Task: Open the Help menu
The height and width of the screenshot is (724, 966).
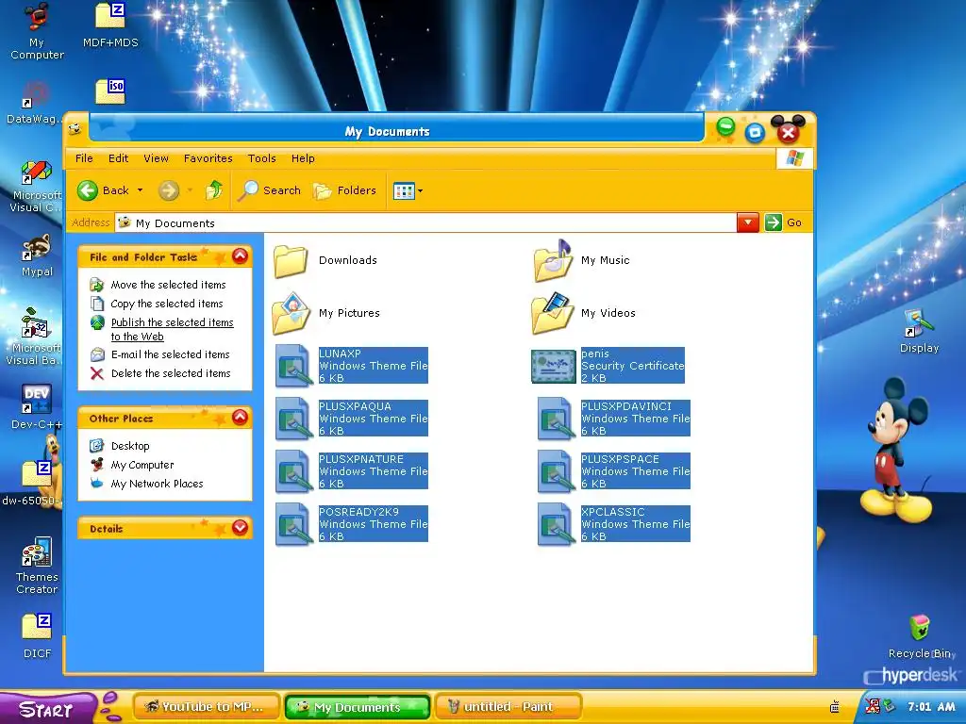Action: coord(303,158)
